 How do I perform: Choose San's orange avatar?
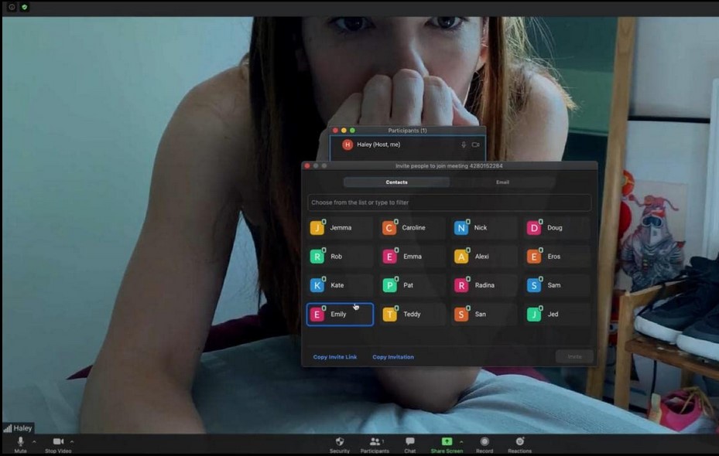[x=461, y=314]
